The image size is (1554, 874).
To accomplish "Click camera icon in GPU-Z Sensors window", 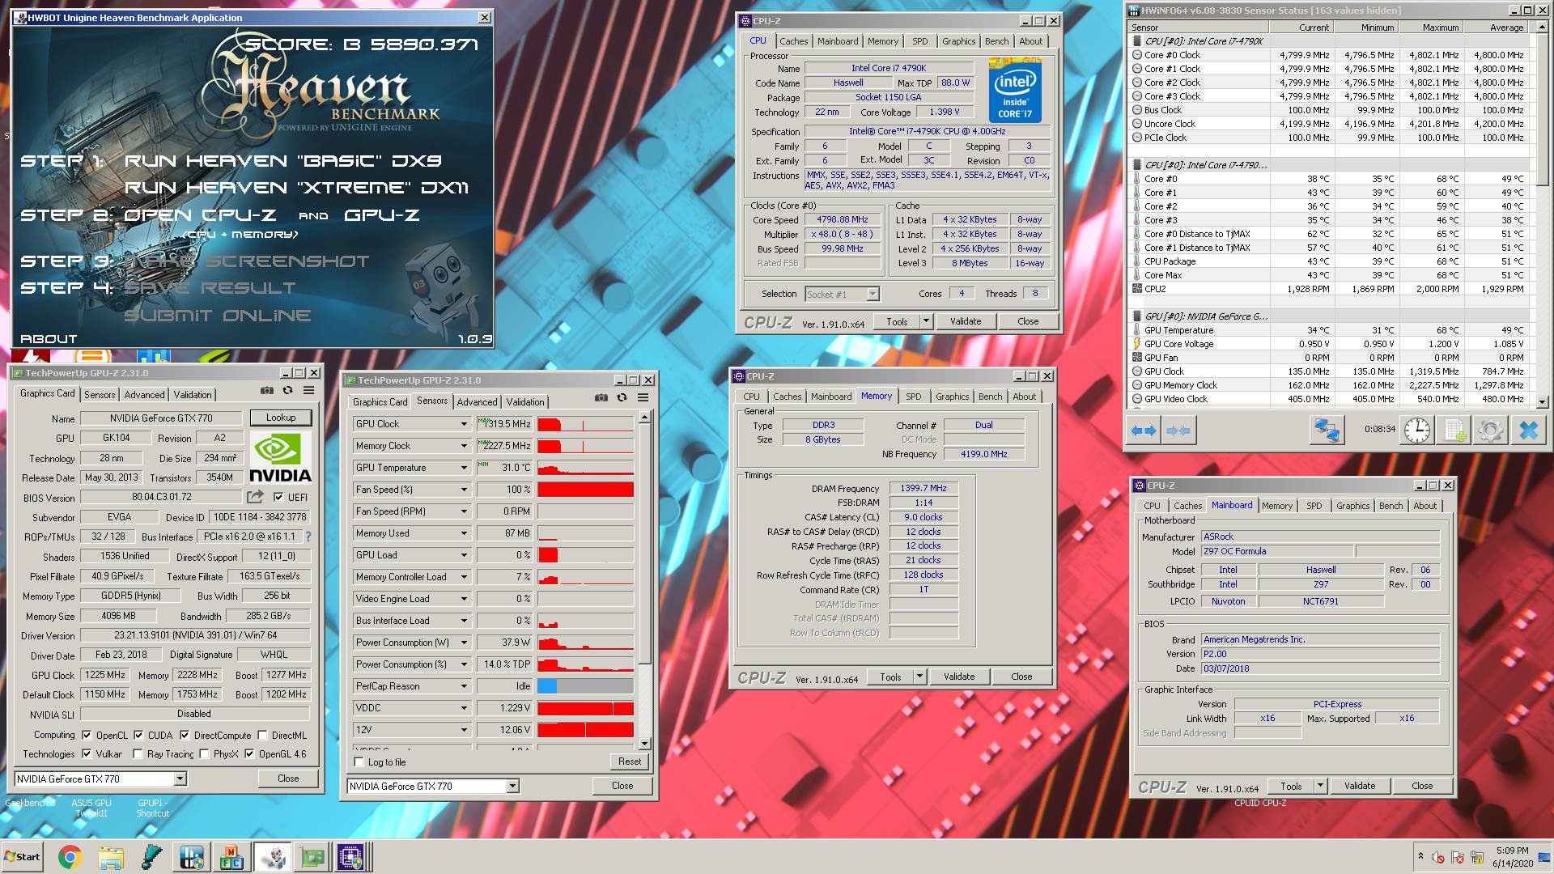I will click(601, 397).
